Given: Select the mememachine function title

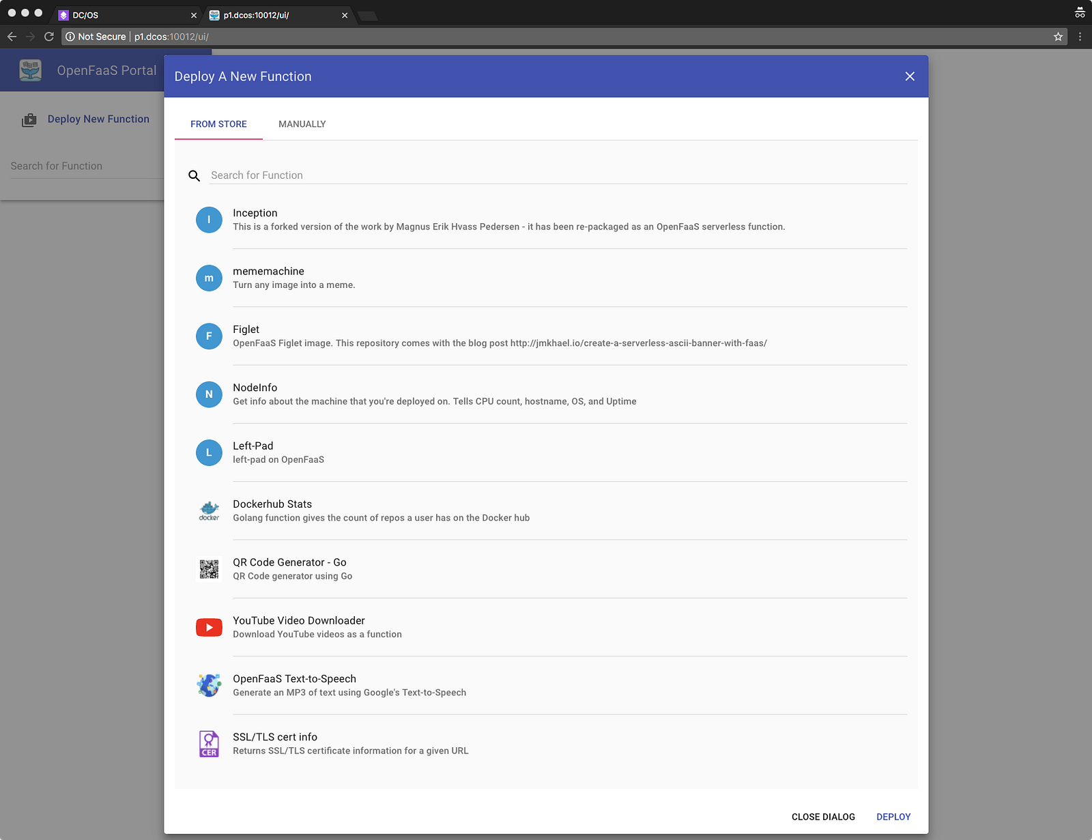Looking at the screenshot, I should (268, 271).
